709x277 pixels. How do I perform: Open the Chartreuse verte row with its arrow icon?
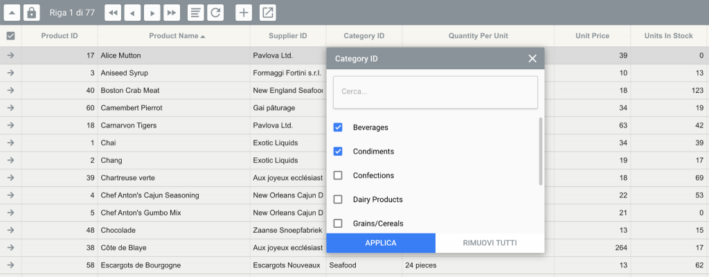11,178
